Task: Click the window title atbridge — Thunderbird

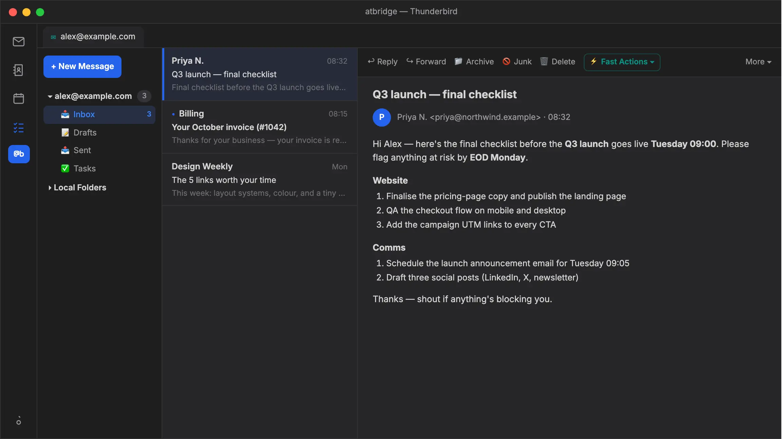Action: tap(411, 12)
